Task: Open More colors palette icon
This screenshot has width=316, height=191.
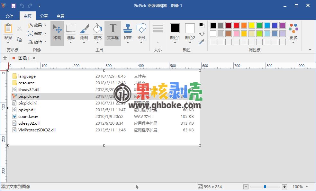Action: [x=293, y=28]
